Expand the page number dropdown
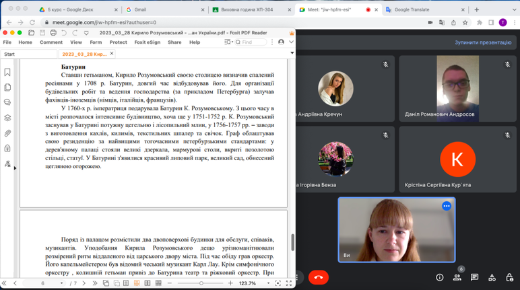The image size is (520, 290). [61, 283]
